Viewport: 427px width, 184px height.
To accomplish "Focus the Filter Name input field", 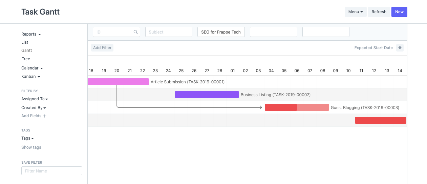I will pyautogui.click(x=51, y=171).
